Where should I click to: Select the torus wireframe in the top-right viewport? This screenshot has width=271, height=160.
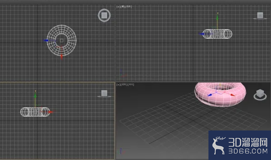click(217, 34)
